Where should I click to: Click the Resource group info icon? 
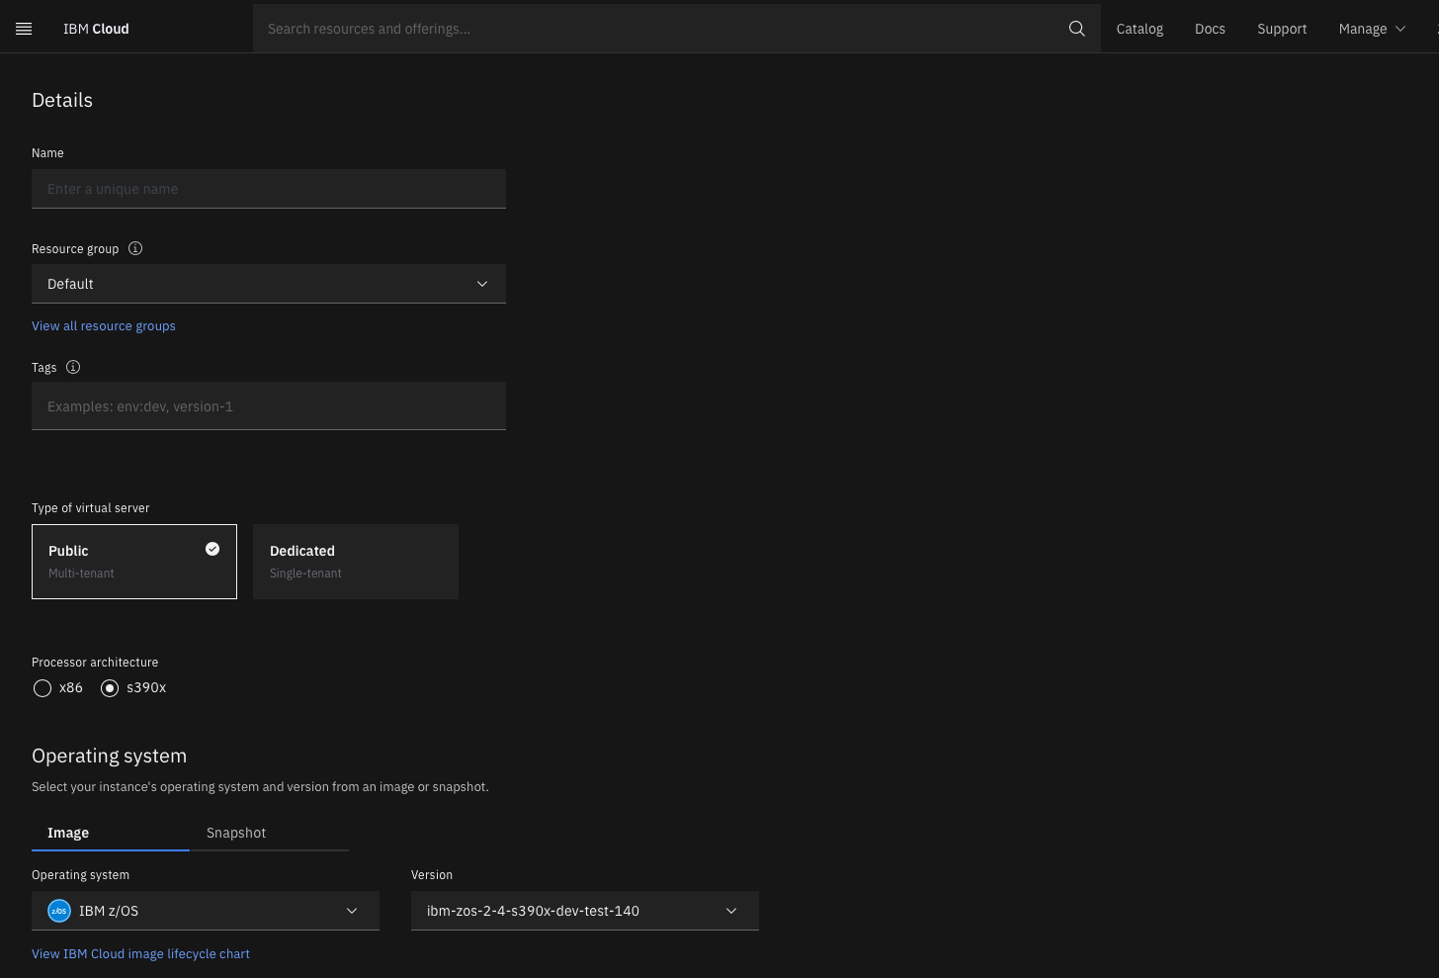click(135, 248)
